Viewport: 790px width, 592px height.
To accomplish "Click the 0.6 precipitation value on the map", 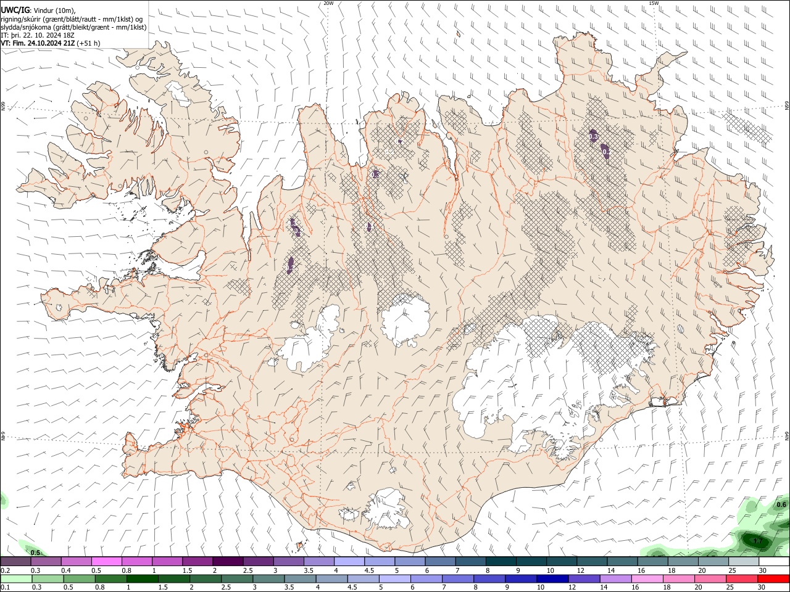I will [781, 504].
